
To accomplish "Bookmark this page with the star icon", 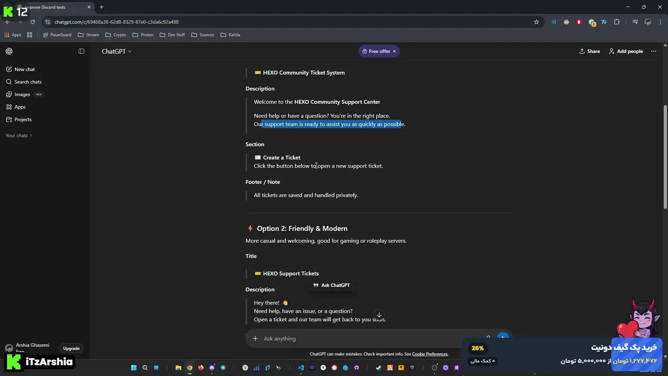I will click(536, 22).
